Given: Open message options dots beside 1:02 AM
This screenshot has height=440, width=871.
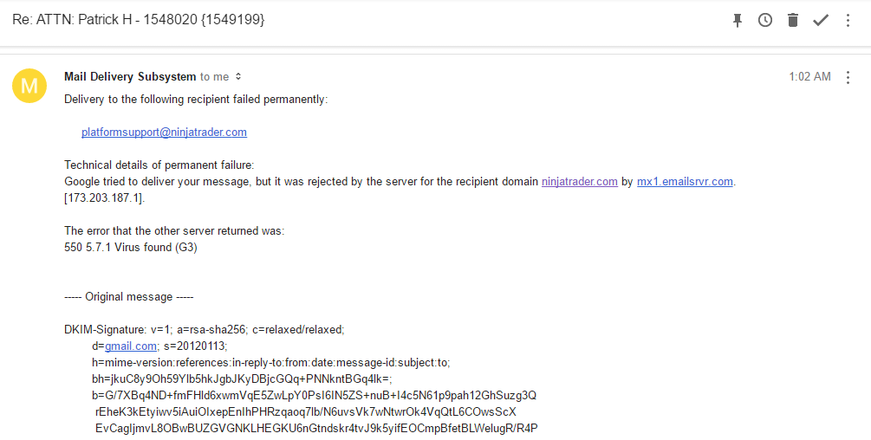Looking at the screenshot, I should click(x=848, y=77).
